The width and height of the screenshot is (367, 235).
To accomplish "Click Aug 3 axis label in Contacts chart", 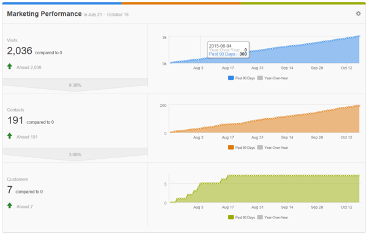I will pos(198,137).
